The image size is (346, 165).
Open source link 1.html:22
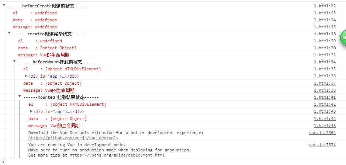pyautogui.click(x=325, y=6)
